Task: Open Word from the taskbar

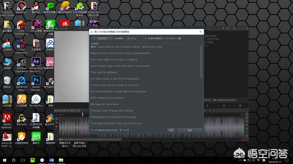Action: 51,160
